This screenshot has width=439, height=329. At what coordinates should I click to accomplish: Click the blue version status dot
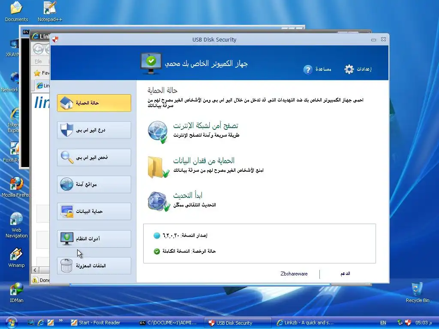pos(157,236)
